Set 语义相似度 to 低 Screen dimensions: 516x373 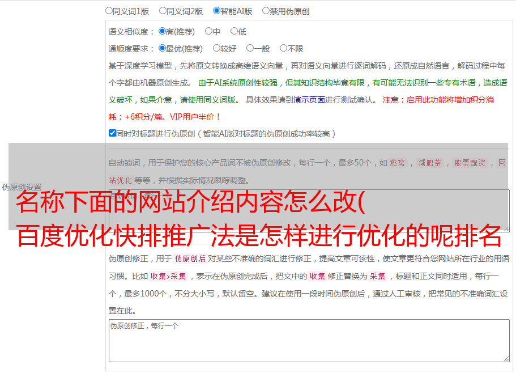234,31
